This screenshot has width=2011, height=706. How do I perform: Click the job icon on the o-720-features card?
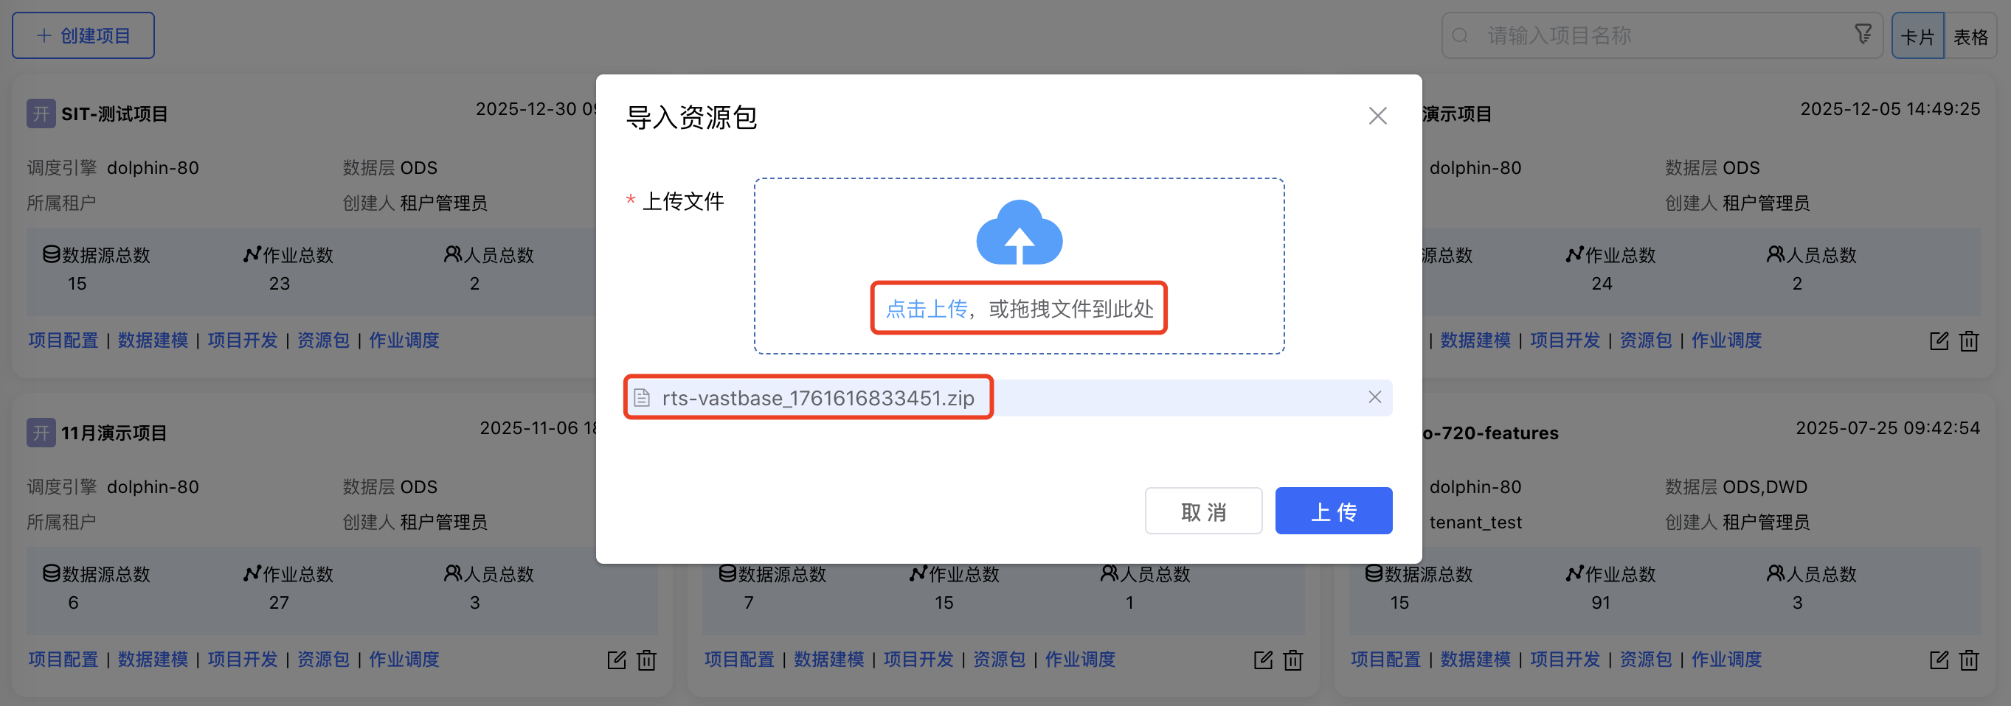1574,573
